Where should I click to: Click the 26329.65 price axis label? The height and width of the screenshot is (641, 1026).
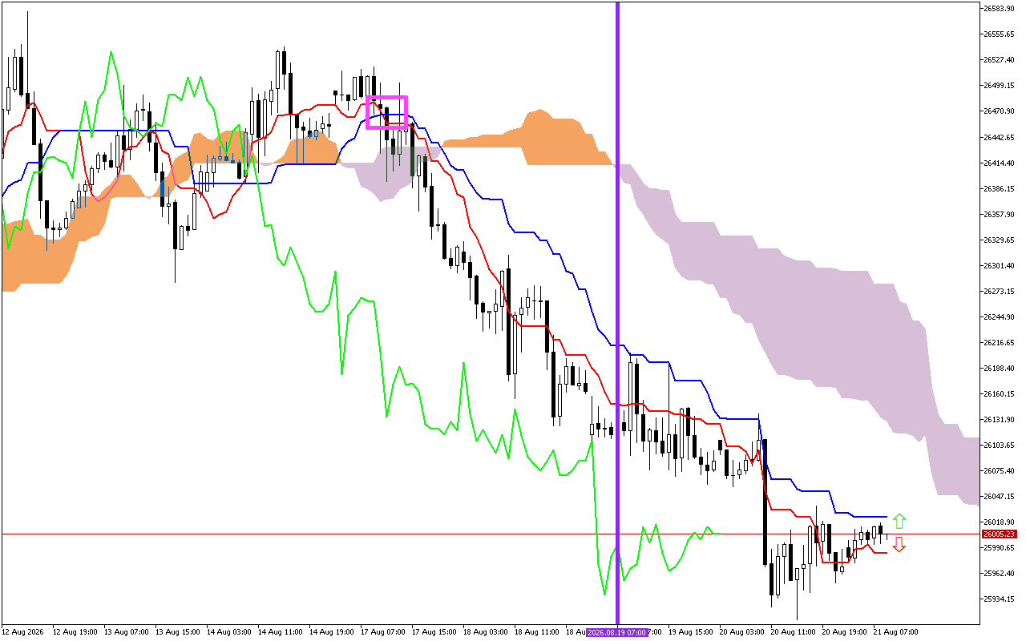click(999, 240)
